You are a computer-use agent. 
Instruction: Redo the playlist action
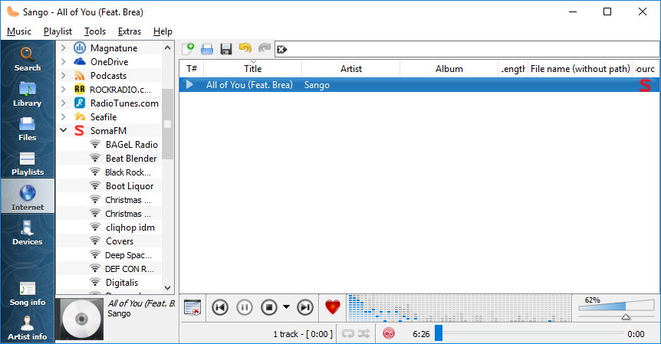click(x=265, y=49)
